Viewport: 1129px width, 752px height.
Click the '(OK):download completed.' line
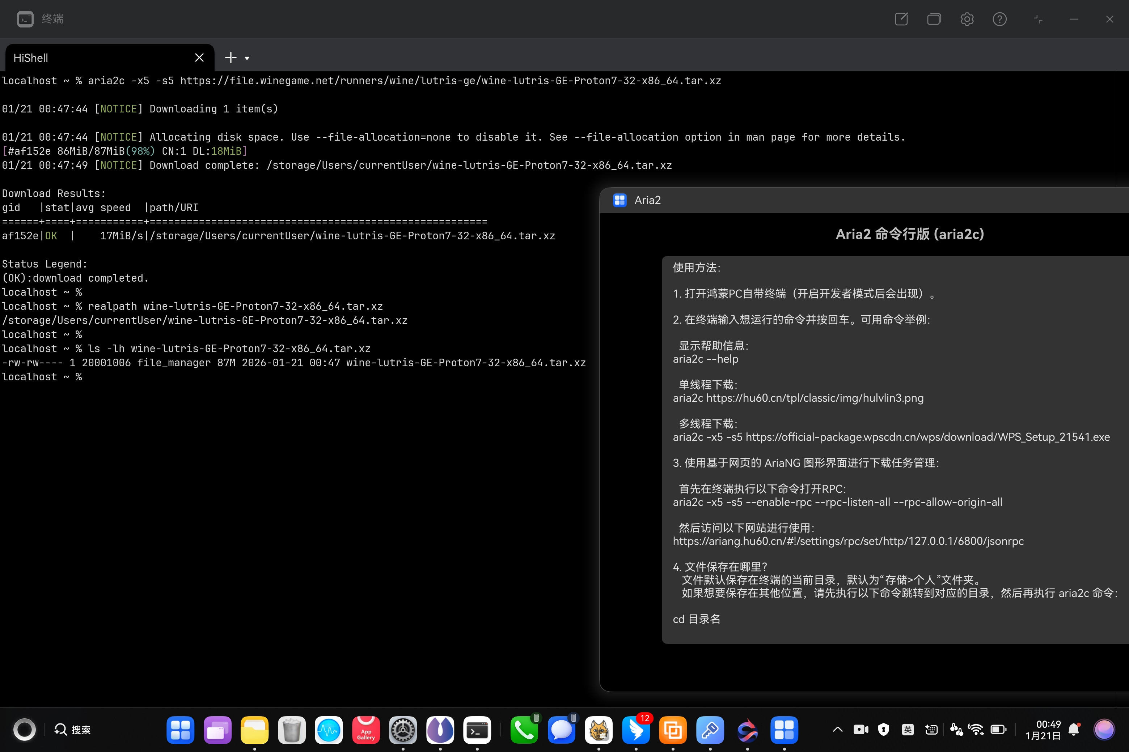point(75,278)
